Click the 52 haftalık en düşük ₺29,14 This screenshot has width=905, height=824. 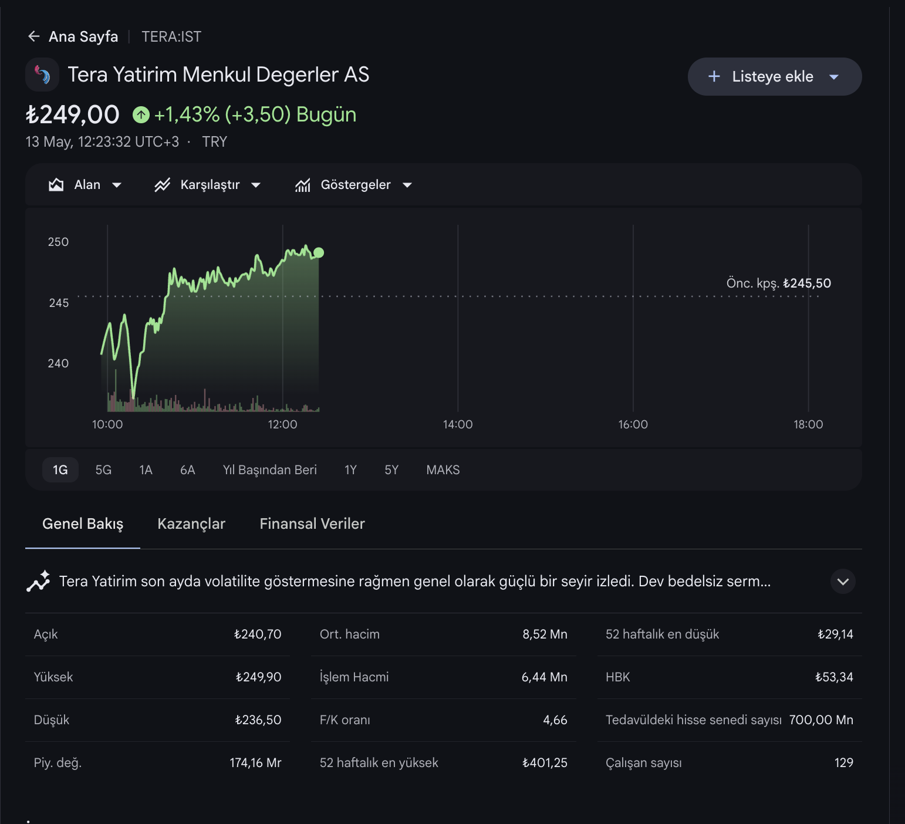click(836, 634)
